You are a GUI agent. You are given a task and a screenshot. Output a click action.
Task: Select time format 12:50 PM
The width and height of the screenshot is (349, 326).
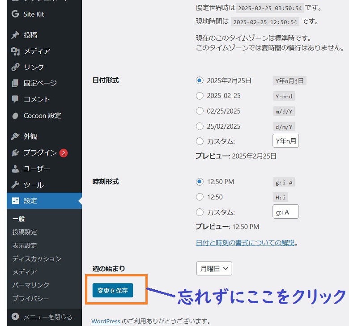pos(200,182)
